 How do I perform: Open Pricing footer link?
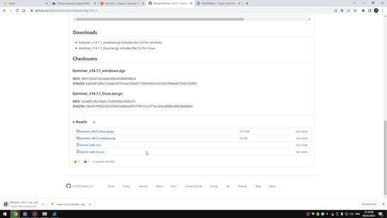(214, 187)
